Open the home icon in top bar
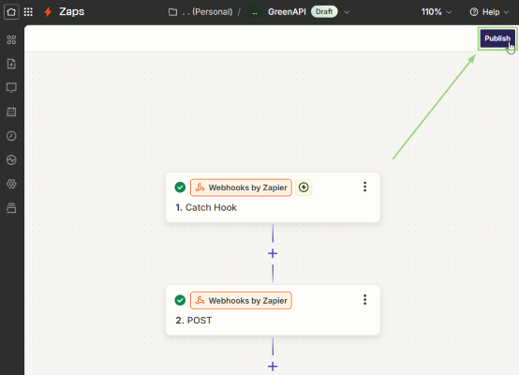This screenshot has width=519, height=375. point(11,12)
